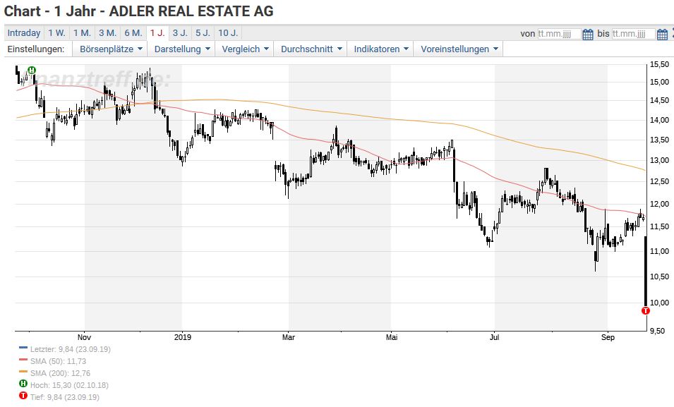This screenshot has width=674, height=407.
Task: Click the green H icon in the legend
Action: 23,383
